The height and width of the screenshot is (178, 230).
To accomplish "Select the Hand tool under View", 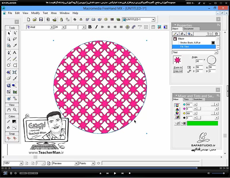I will point(9,110).
